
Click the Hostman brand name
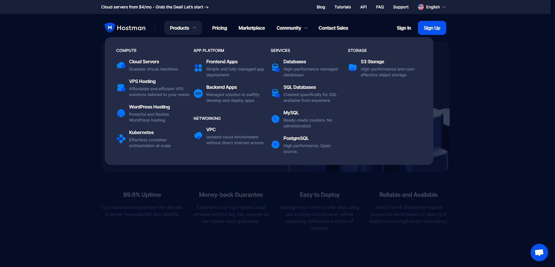pyautogui.click(x=131, y=28)
